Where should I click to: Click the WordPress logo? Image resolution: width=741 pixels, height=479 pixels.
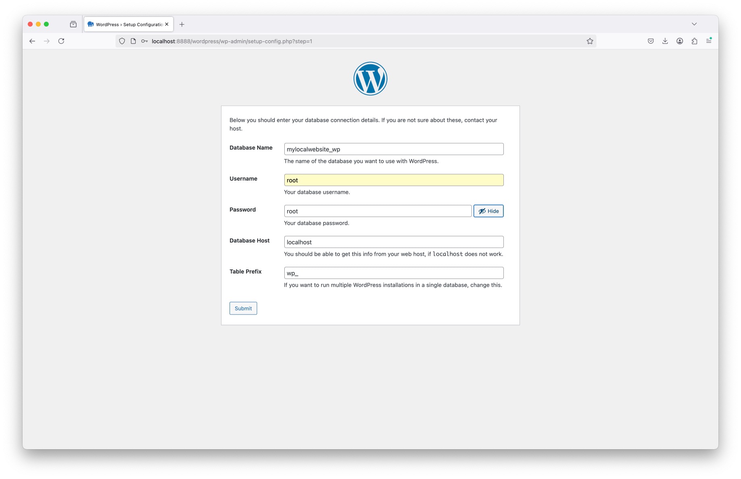[370, 78]
